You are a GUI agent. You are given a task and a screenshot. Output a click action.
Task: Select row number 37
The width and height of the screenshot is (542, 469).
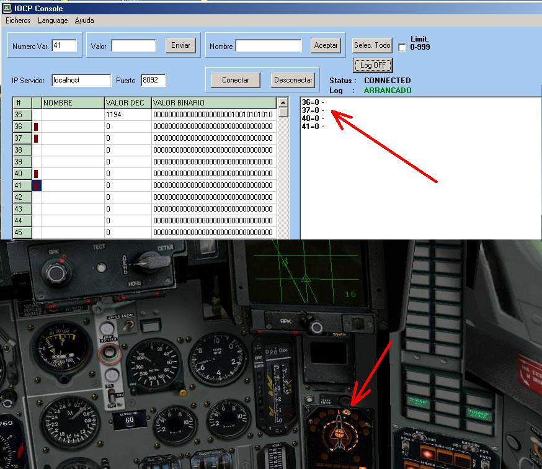(22, 138)
